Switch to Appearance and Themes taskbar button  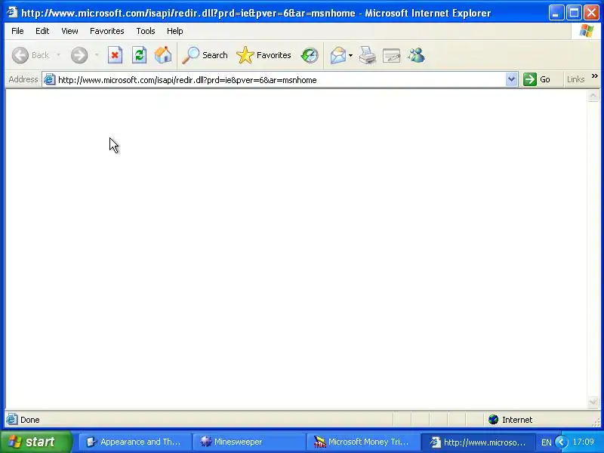pos(134,442)
